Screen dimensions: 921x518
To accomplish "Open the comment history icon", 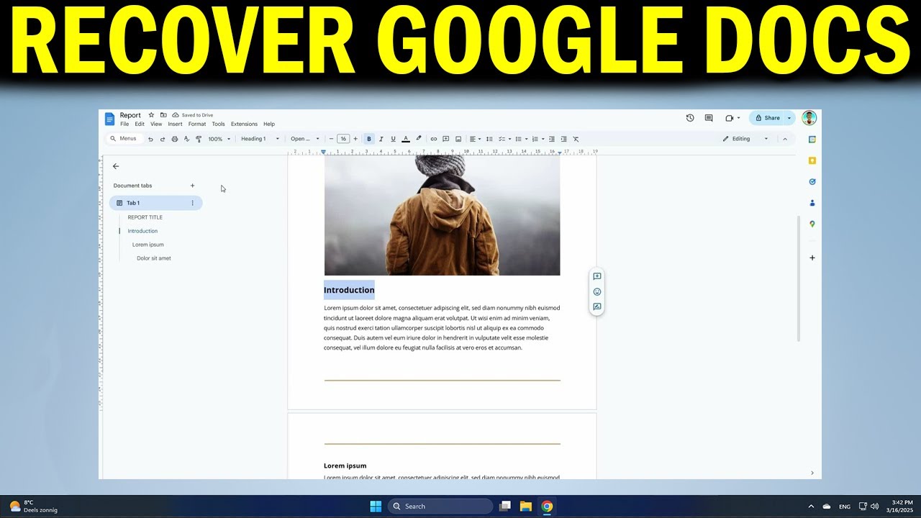I will (709, 118).
